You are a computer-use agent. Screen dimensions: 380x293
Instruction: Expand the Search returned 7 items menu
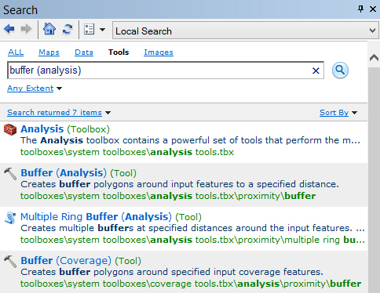point(59,113)
